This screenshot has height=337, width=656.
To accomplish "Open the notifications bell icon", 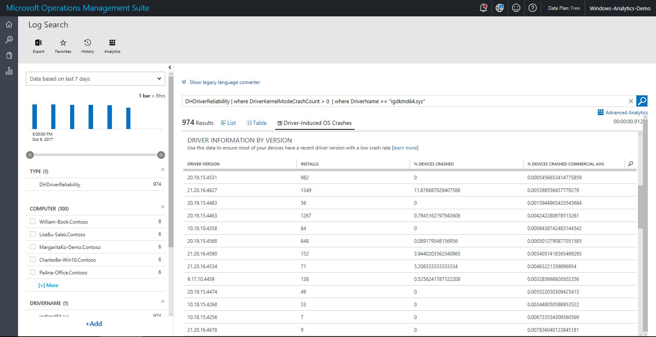I will point(483,8).
